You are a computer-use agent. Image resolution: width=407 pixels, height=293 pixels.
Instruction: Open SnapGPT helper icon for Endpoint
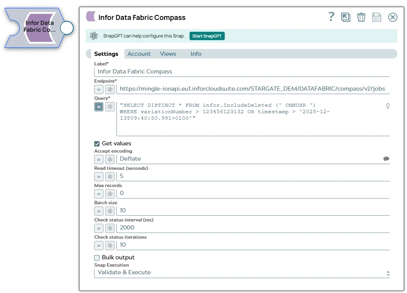tap(110, 90)
